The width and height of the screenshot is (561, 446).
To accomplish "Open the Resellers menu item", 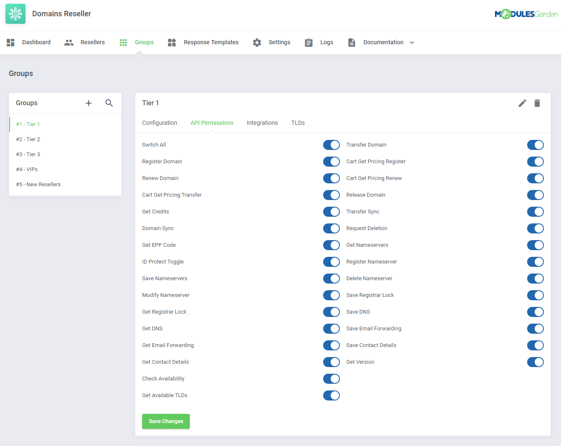I will 93,42.
